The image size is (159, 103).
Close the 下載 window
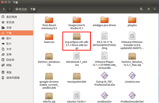(x=2, y=2)
